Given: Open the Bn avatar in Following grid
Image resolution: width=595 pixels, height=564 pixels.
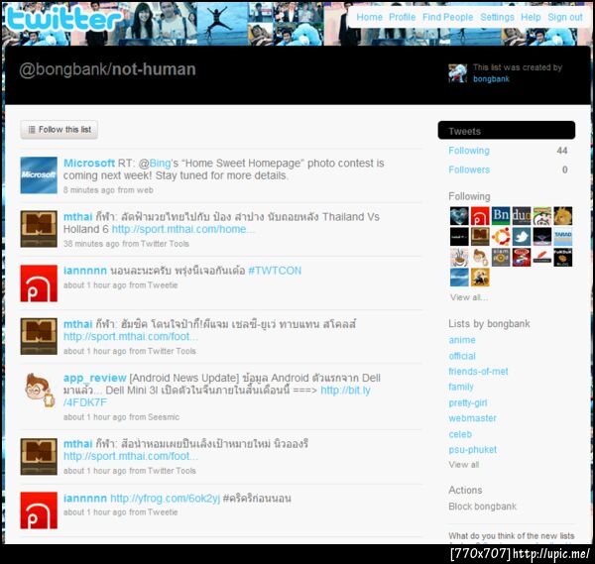Looking at the screenshot, I should [501, 216].
